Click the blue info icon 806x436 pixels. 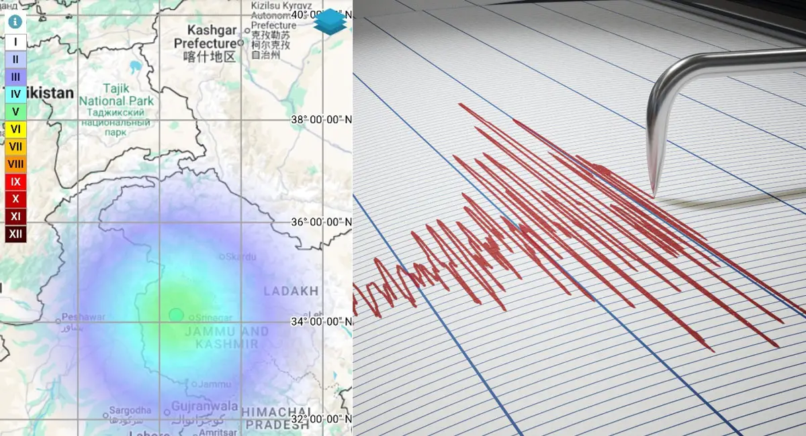[15, 21]
